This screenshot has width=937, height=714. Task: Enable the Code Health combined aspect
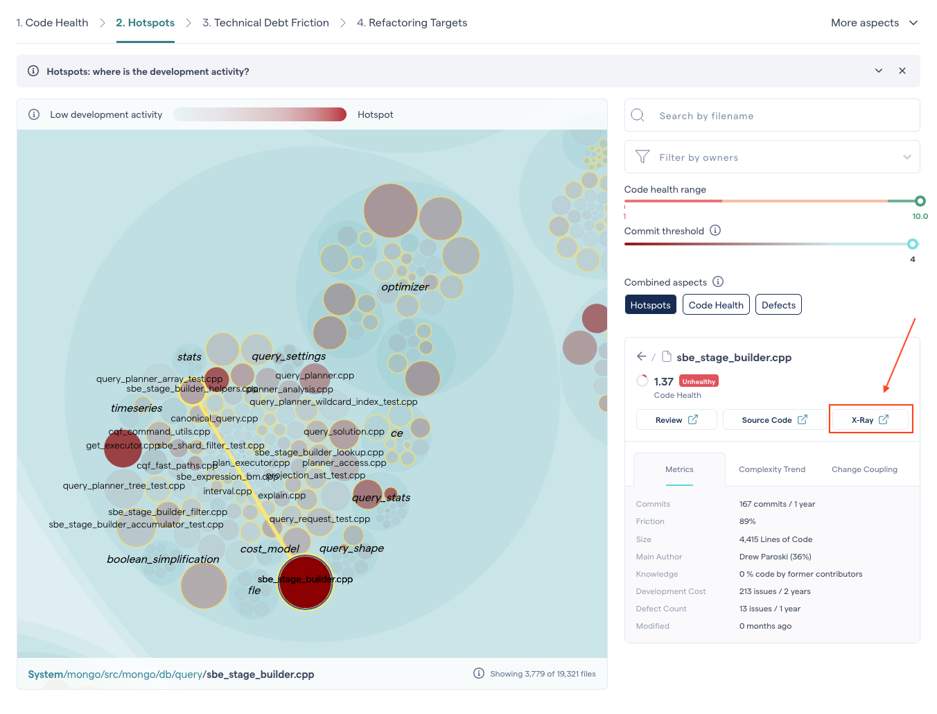coord(715,305)
